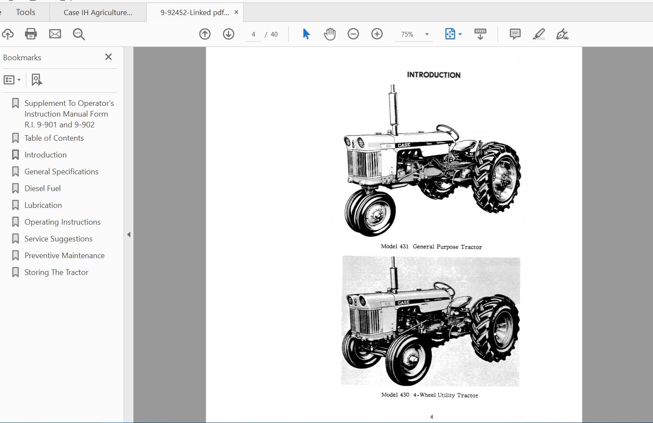
Task: Jump to General Specifications bookmark
Action: coord(61,172)
